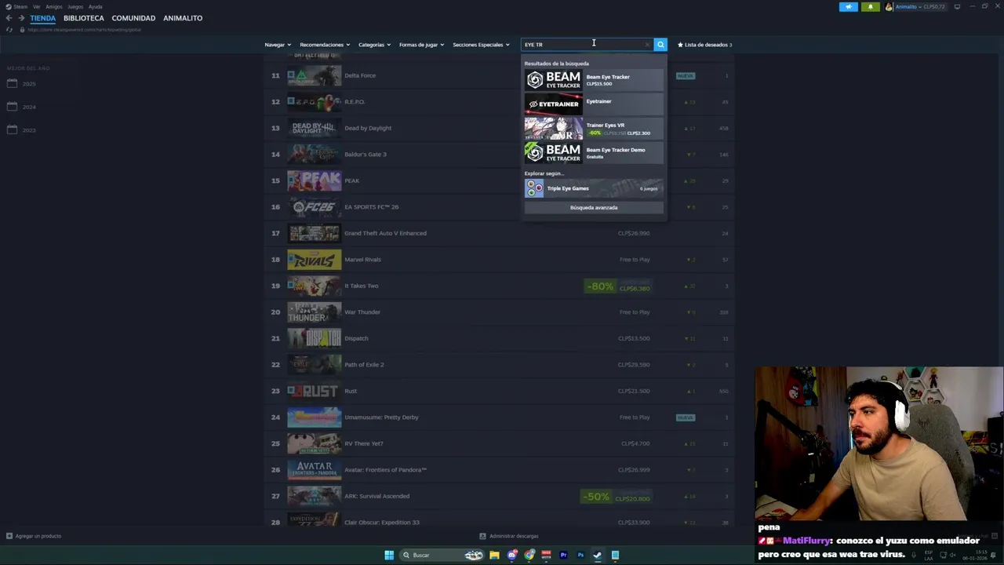Open Grand Theft Auto V Enhanced row
The image size is (1004, 565).
[499, 233]
